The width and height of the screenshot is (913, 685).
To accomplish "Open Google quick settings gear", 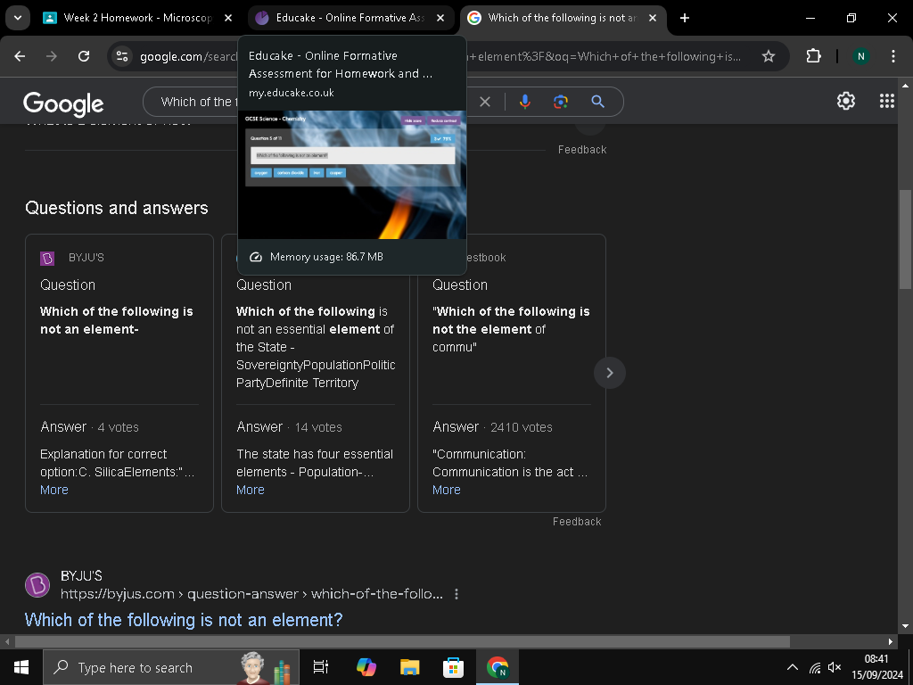I will pos(846,102).
